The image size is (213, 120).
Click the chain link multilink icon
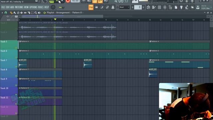[107, 7]
